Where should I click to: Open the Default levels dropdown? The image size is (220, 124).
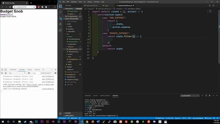point(46,73)
